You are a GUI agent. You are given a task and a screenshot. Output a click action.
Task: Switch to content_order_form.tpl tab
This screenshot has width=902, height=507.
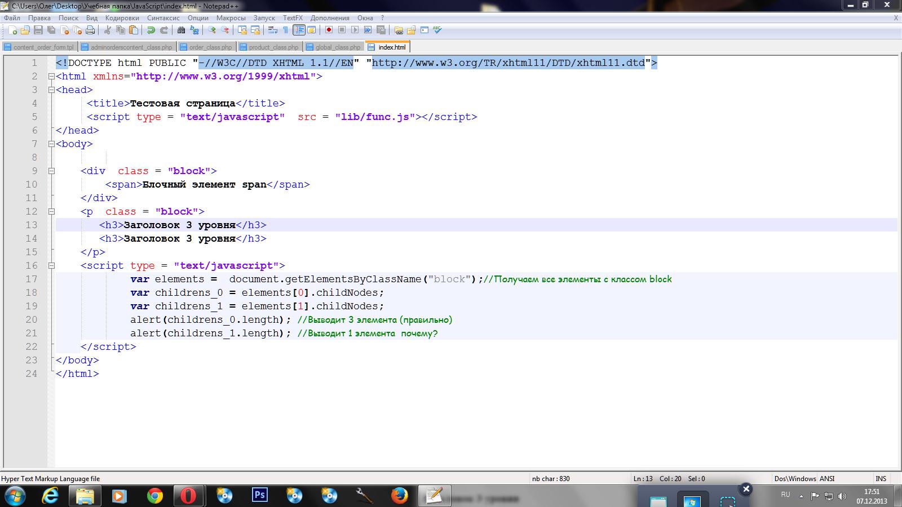(x=39, y=47)
